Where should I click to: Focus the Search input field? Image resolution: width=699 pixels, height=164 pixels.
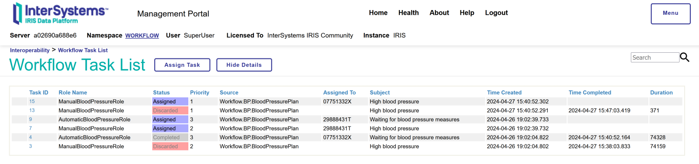click(655, 58)
